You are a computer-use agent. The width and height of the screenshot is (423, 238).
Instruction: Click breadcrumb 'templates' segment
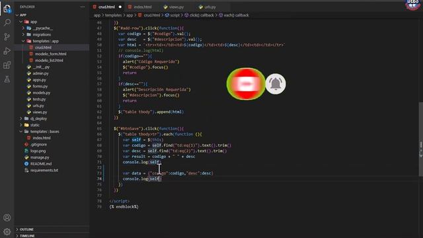(x=113, y=15)
